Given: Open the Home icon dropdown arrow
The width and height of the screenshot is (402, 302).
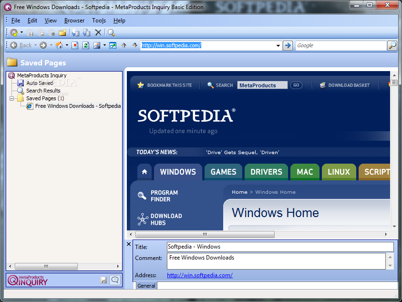Looking at the screenshot, I should coord(67,45).
